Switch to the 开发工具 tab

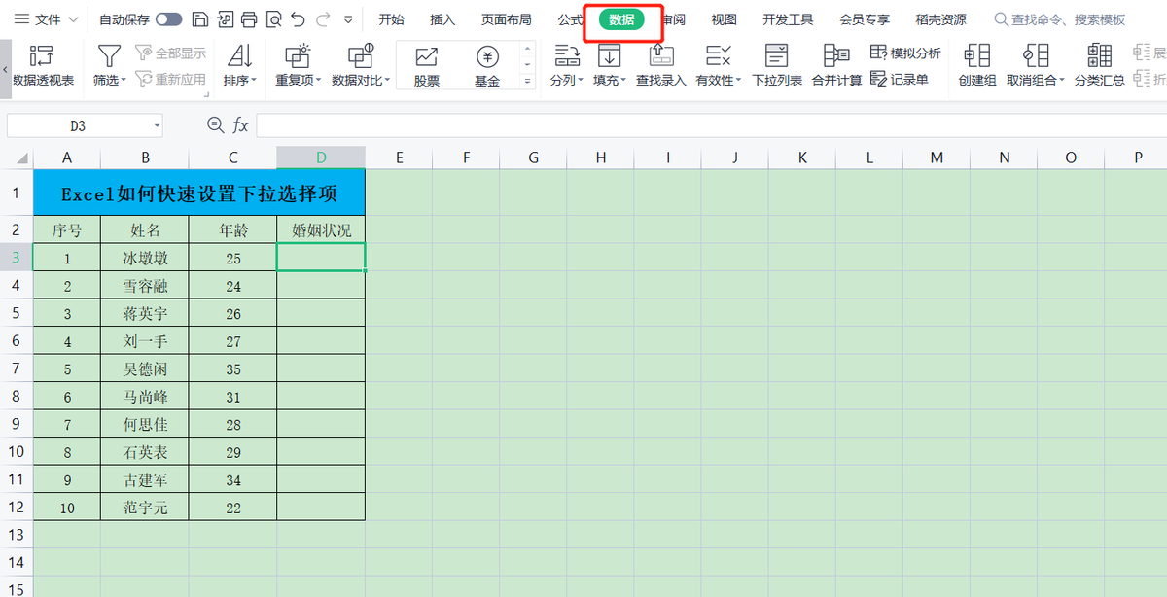(x=789, y=19)
